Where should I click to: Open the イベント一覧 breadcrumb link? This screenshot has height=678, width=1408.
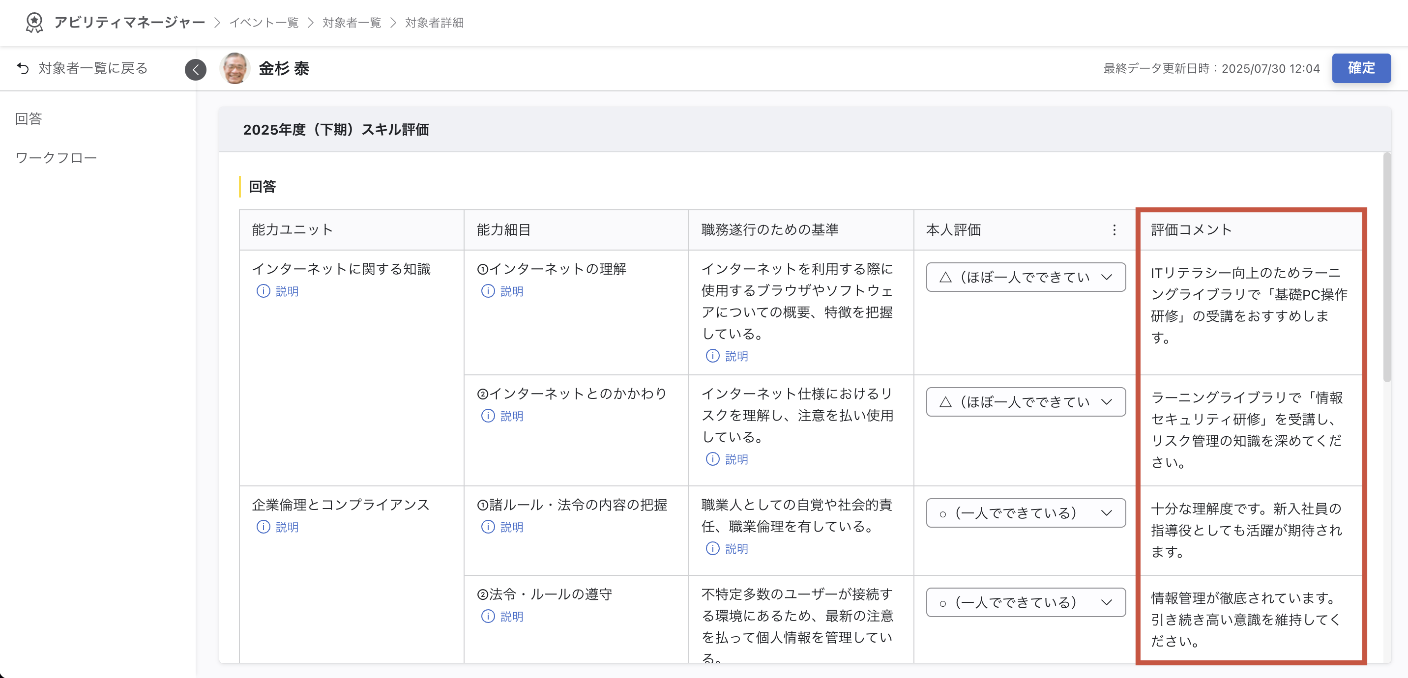tap(264, 23)
